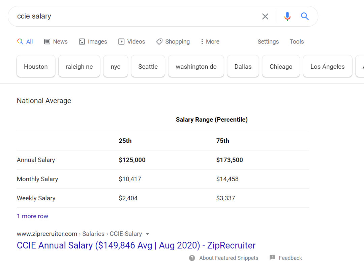This screenshot has height=264, width=364.
Task: Filter results by Seattle chip
Action: click(x=148, y=66)
